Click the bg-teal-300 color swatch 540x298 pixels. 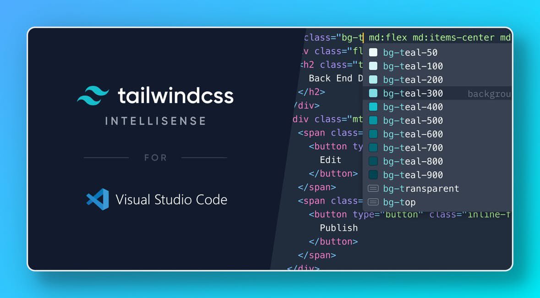pyautogui.click(x=373, y=93)
